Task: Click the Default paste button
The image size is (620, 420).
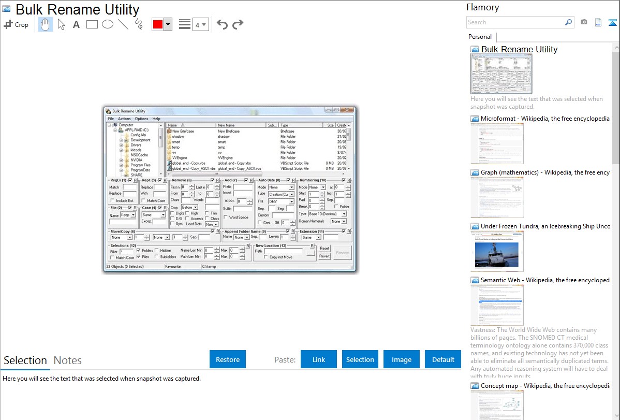Action: 443,359
